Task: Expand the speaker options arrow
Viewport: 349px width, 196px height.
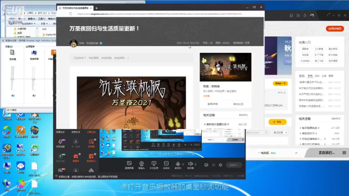Action: [x=195, y=164]
